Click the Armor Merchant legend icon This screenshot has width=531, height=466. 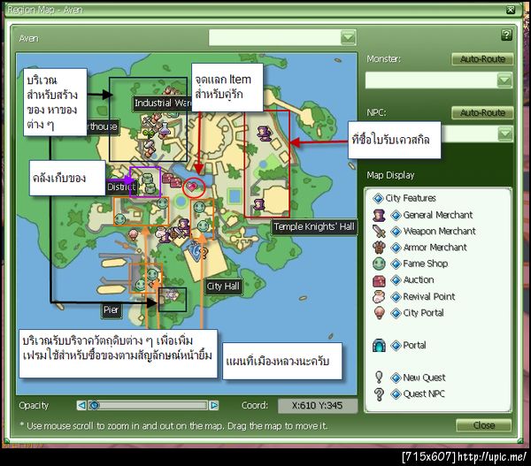[379, 248]
